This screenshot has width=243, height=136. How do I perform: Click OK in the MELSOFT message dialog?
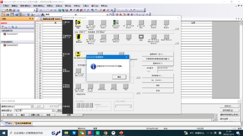point(119,77)
